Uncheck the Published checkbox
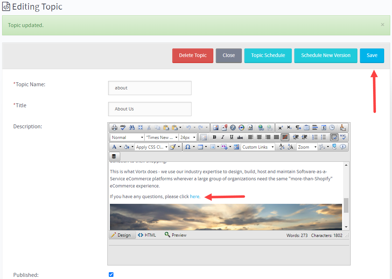 coord(111,274)
